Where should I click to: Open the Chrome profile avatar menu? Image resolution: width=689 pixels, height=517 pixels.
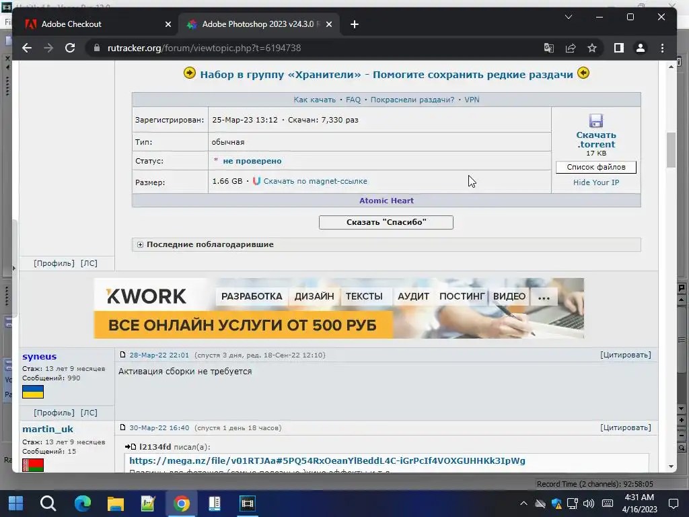pyautogui.click(x=641, y=48)
